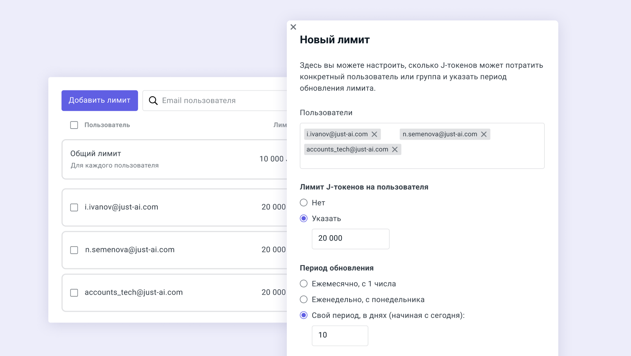Select Свой период, в днях option

(304, 315)
